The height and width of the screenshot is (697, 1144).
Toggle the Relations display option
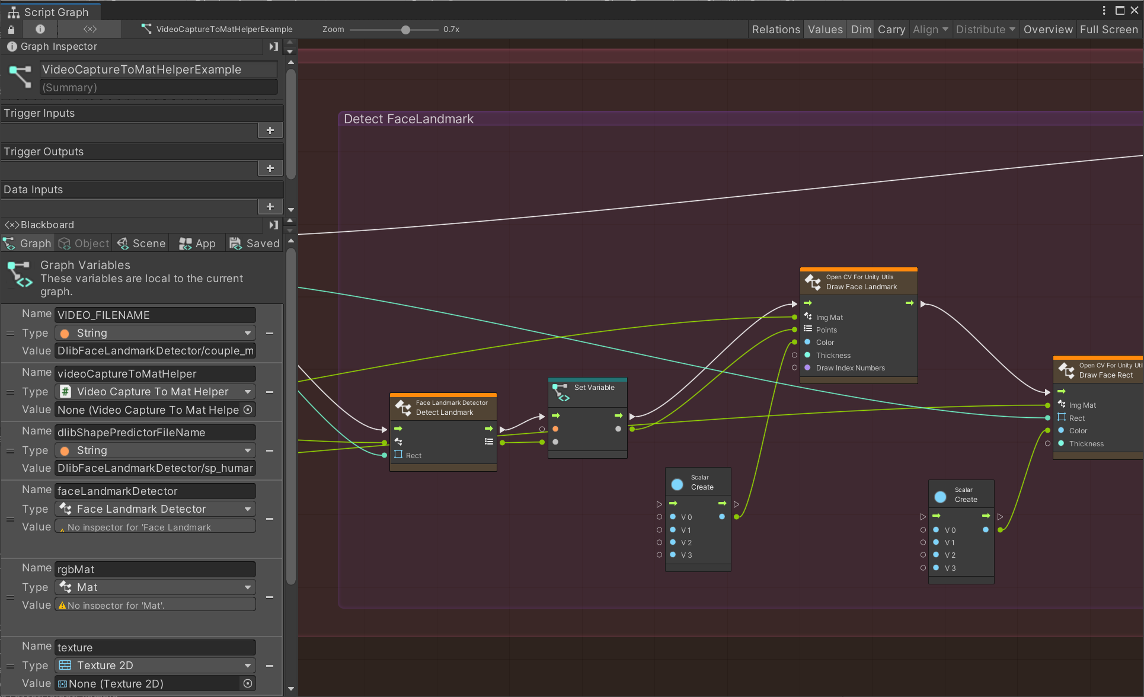tap(775, 29)
